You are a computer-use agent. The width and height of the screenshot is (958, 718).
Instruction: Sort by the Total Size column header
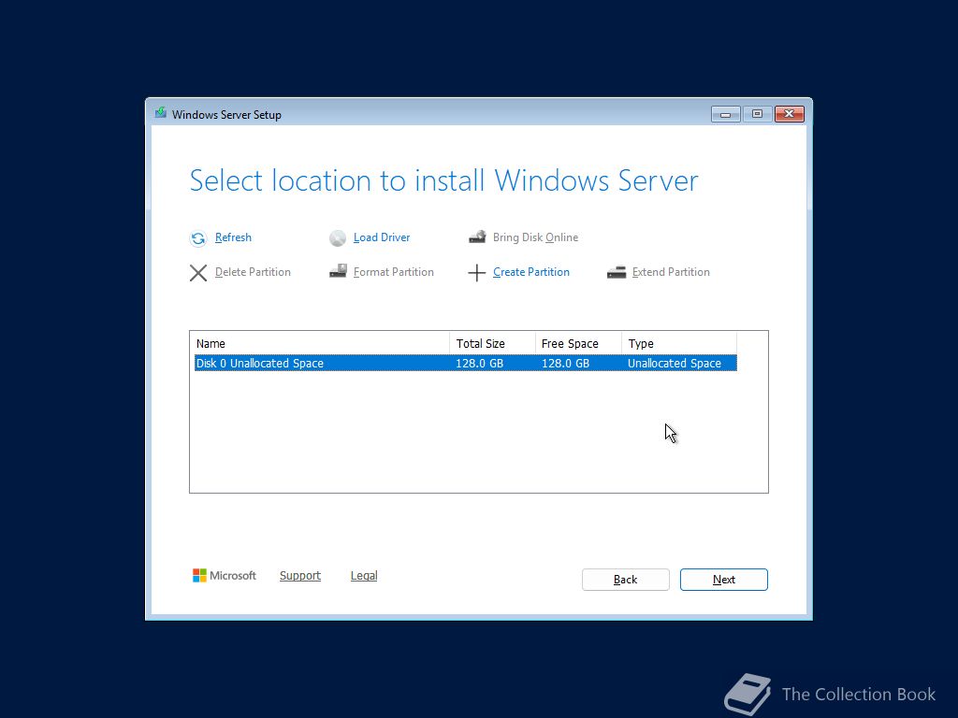(492, 344)
